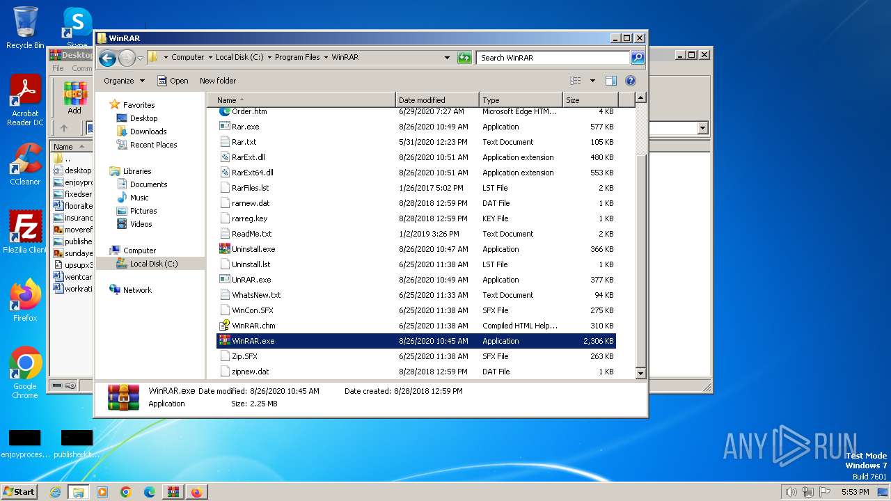Select the WinRAR.chm help file icon
Screen dimensions: 891x501
224,326
